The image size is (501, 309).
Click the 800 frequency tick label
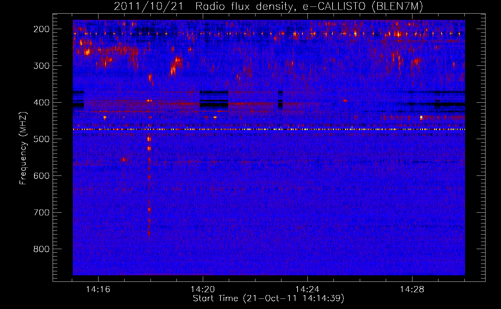41,249
